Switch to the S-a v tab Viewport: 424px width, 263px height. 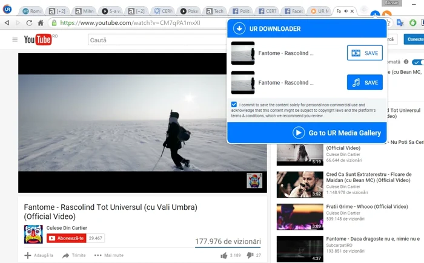pyautogui.click(x=111, y=11)
